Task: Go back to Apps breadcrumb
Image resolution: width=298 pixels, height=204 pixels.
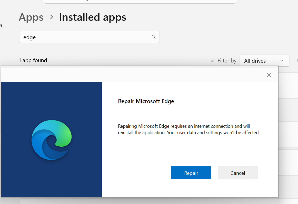Action: (31, 17)
